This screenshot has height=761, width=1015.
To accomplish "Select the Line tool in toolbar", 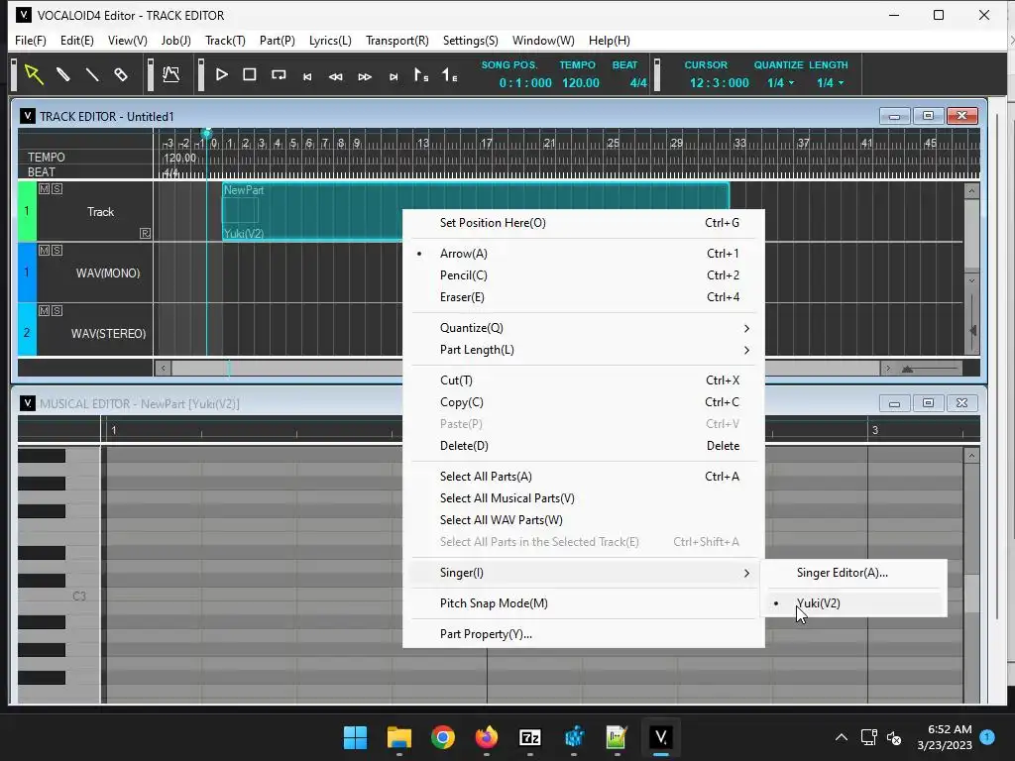I will point(92,74).
